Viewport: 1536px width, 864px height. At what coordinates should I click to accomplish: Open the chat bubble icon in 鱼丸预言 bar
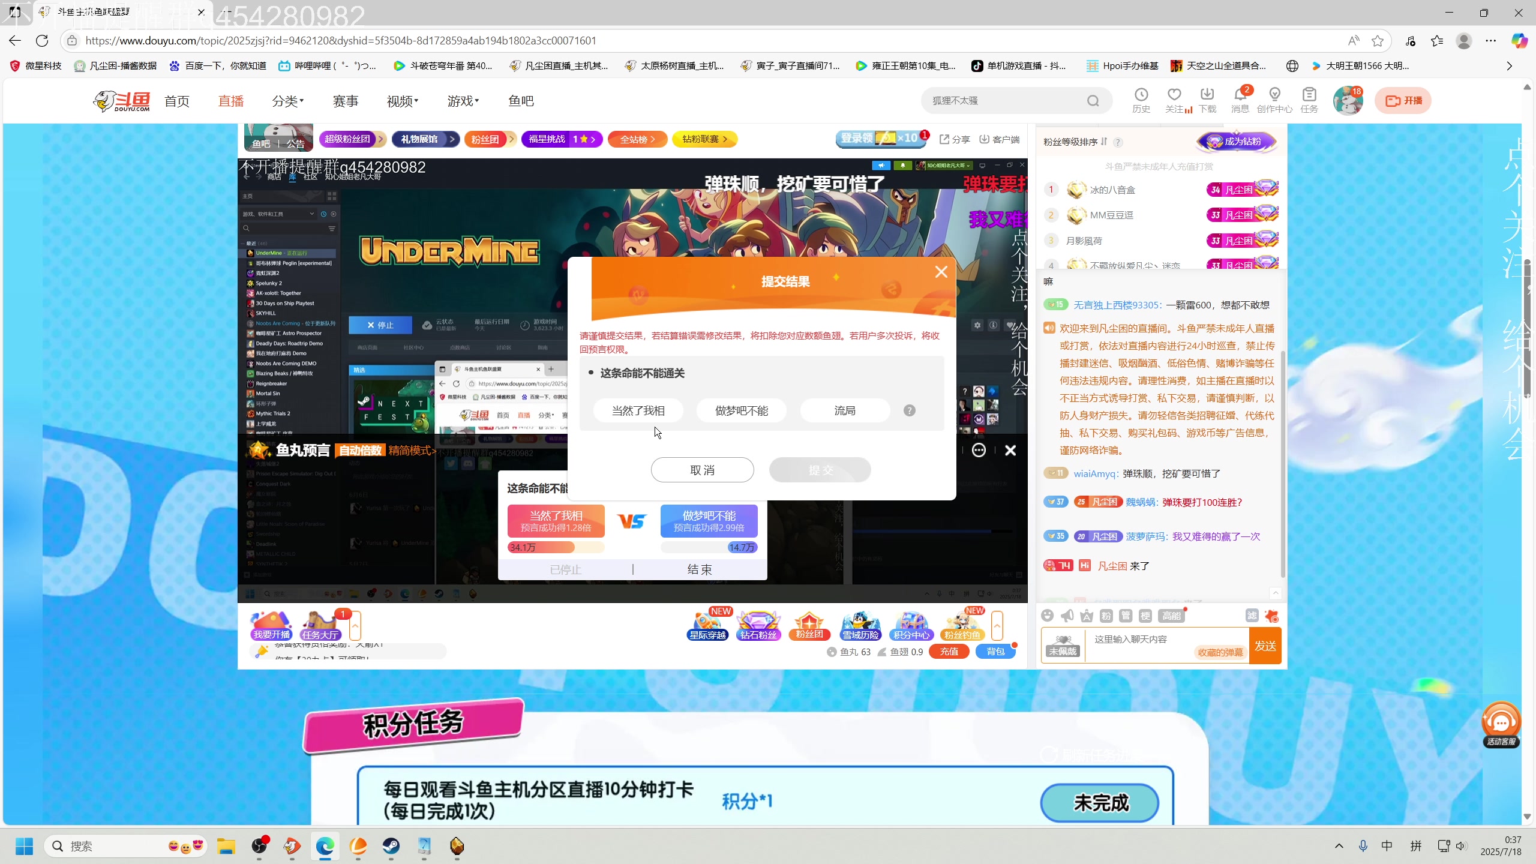(979, 450)
